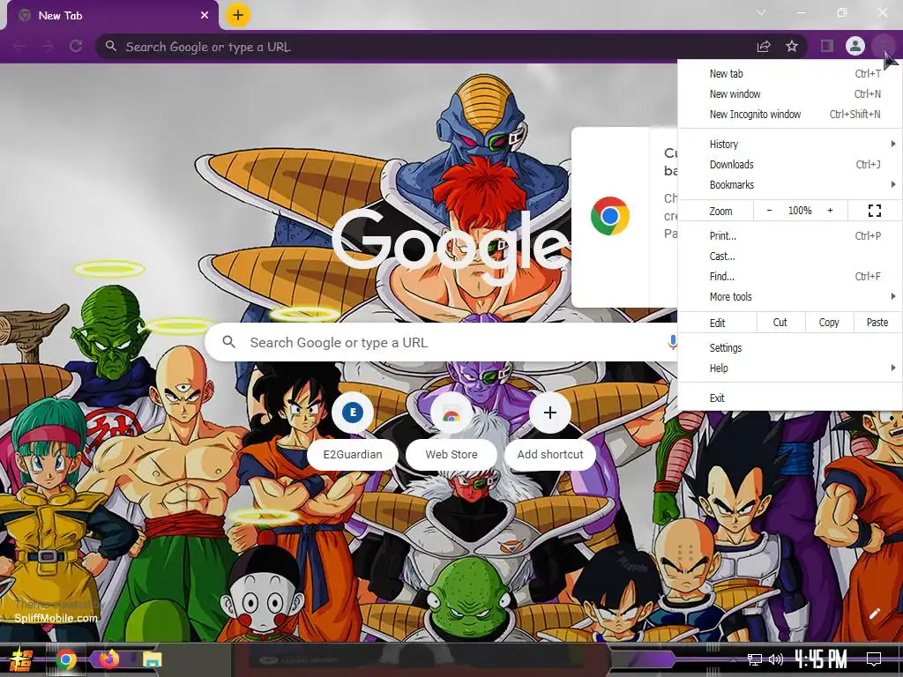Launch Firefox from the taskbar

[108, 658]
